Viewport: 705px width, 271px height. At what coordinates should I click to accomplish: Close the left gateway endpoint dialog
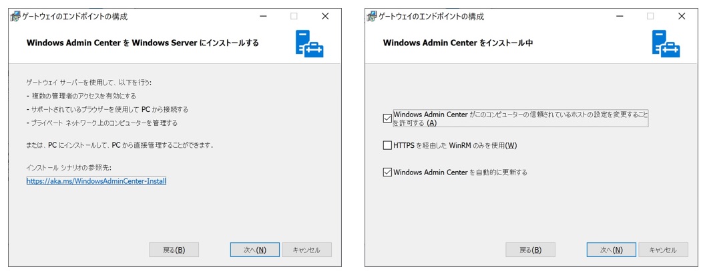click(325, 16)
